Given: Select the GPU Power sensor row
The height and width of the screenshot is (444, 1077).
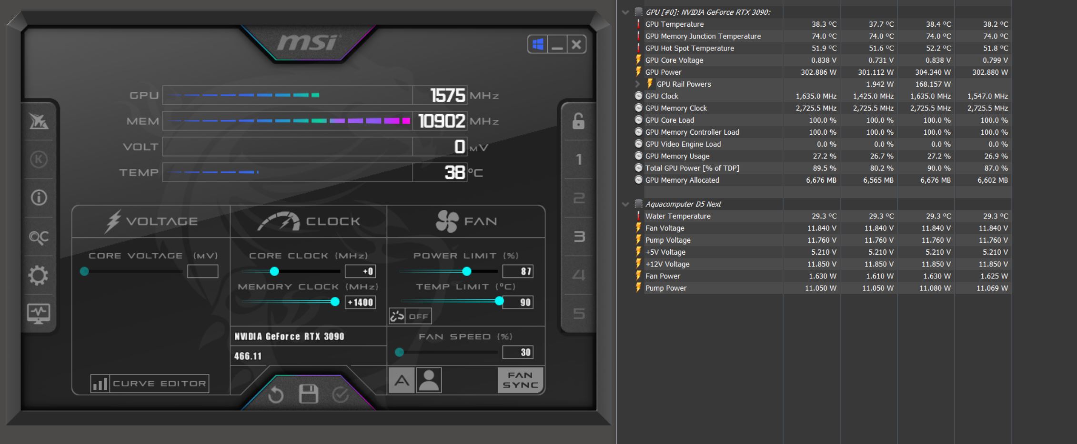Looking at the screenshot, I should 823,72.
